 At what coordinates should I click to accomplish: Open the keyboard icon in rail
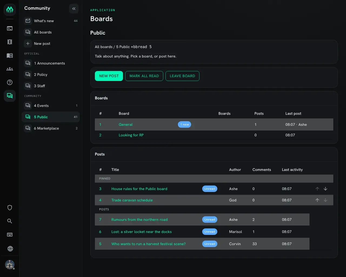click(10, 235)
